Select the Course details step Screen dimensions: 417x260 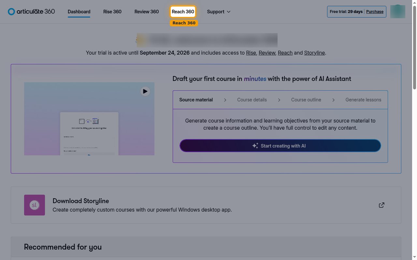(x=252, y=100)
